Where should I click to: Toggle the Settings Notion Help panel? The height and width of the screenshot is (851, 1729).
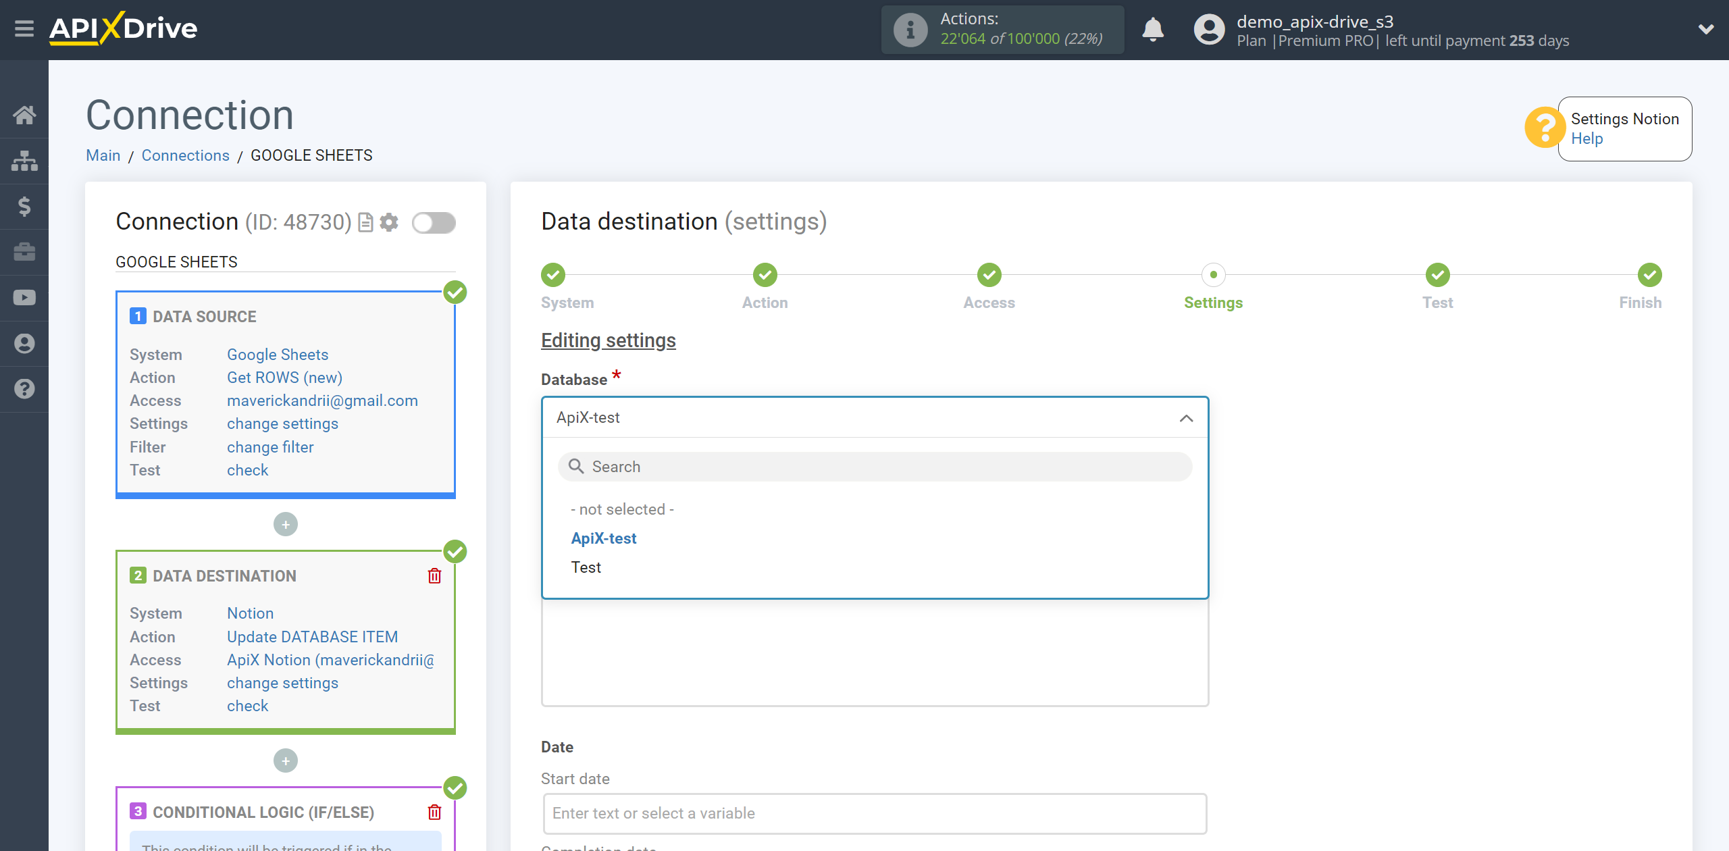(1544, 126)
